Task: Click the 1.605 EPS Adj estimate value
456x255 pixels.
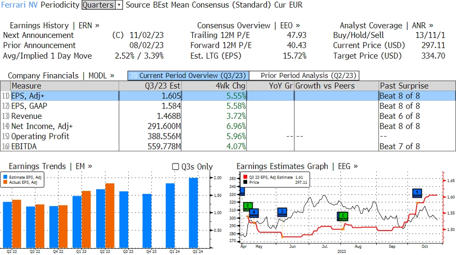Action: click(171, 96)
